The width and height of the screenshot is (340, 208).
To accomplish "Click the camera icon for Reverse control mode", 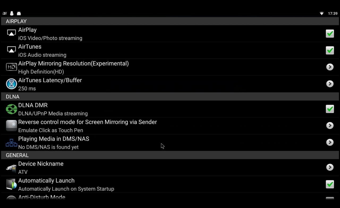I will (x=11, y=125).
